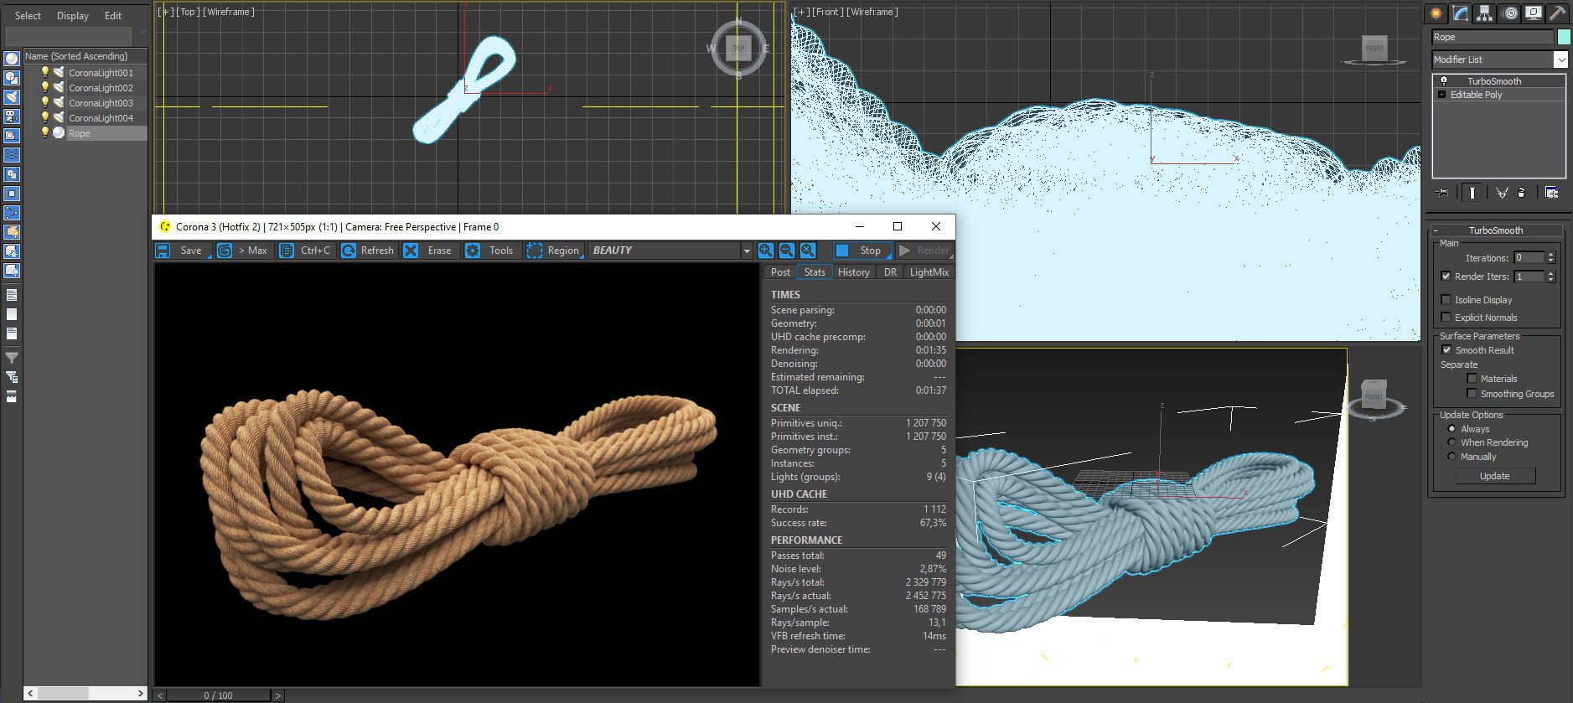Open the Modifier List dropdown

(1560, 59)
